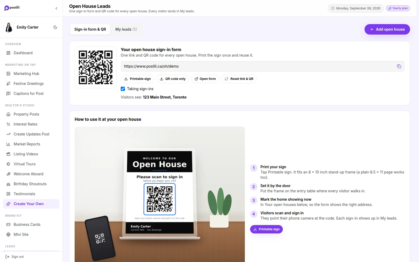Image resolution: width=419 pixels, height=262 pixels.
Task: Open Business Cards
Action: [31, 225]
